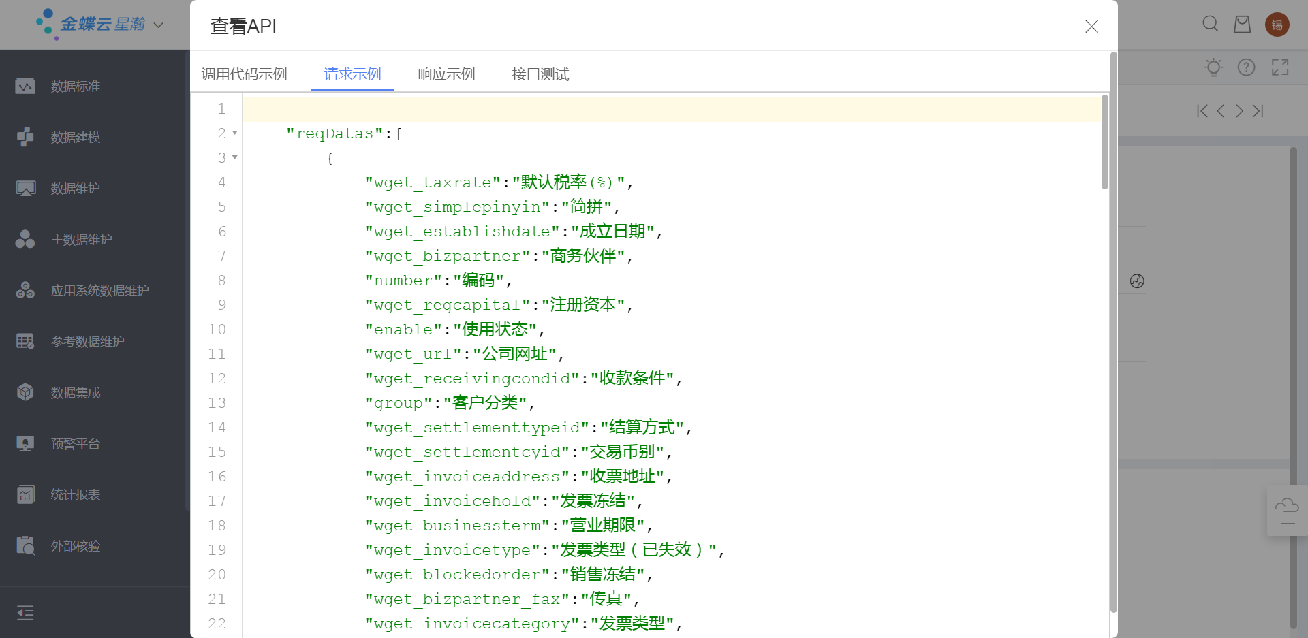Image resolution: width=1308 pixels, height=638 pixels.
Task: Collapse code fold on line 3
Action: point(235,157)
